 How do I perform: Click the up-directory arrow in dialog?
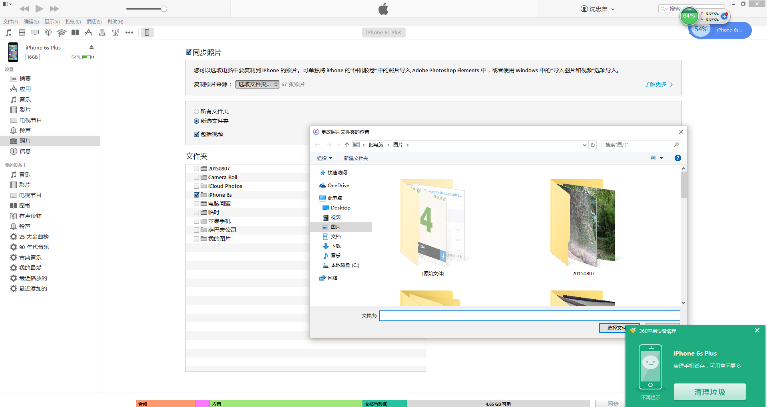pos(347,145)
